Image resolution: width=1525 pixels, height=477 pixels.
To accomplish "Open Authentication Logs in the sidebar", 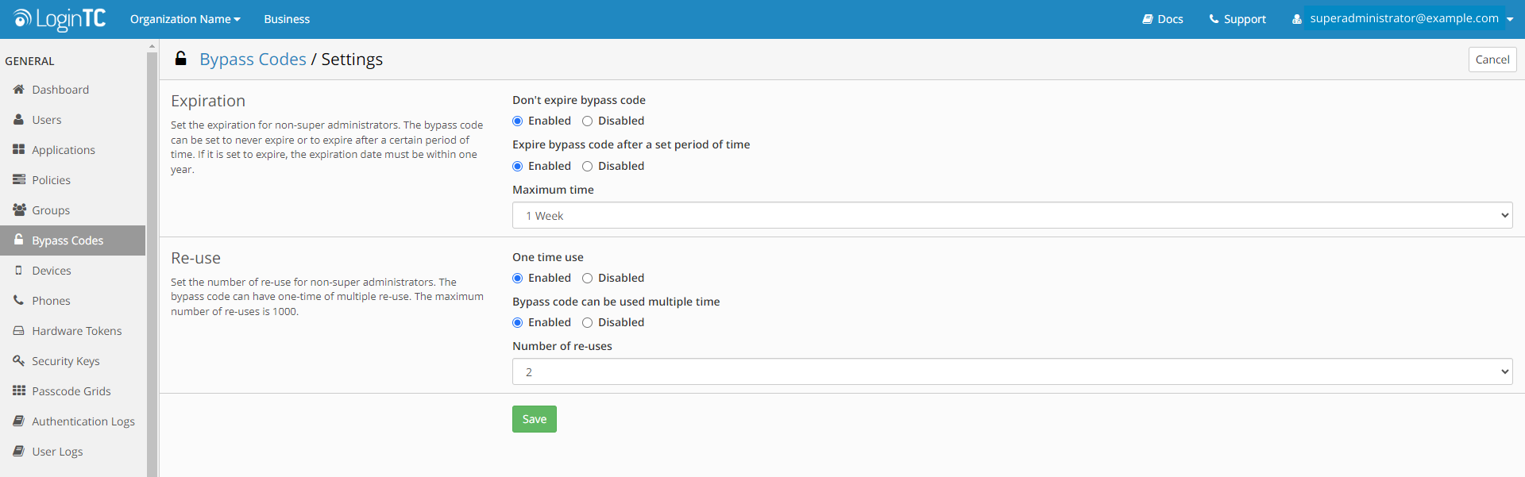I will coord(73,421).
